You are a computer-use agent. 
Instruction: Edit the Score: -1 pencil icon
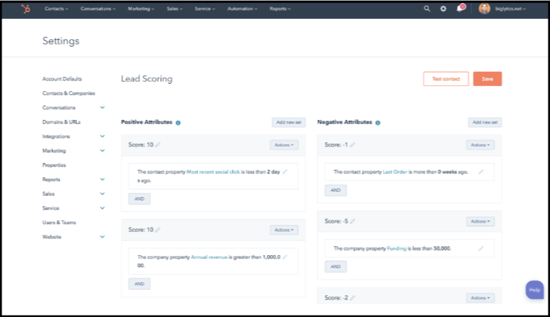pyautogui.click(x=353, y=145)
